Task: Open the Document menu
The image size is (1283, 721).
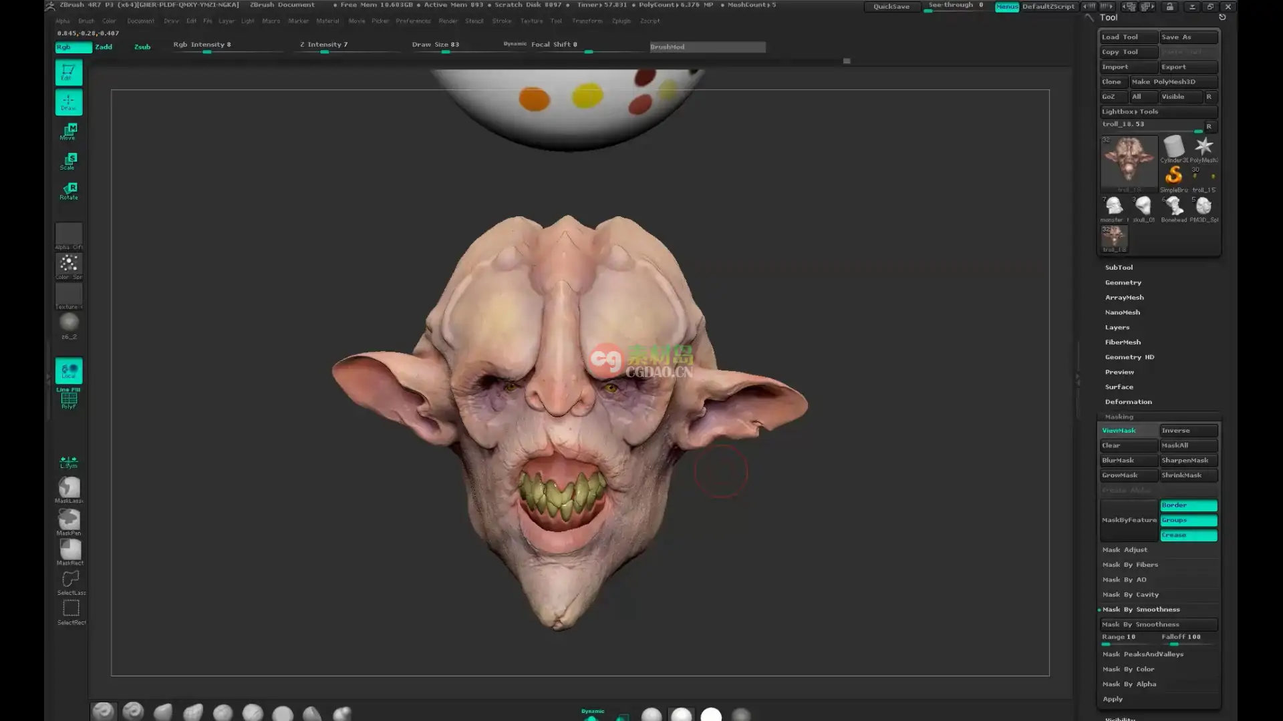Action: tap(140, 21)
